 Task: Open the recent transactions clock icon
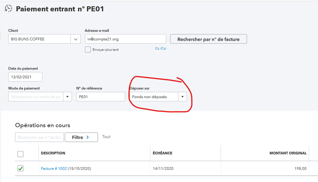[9, 9]
